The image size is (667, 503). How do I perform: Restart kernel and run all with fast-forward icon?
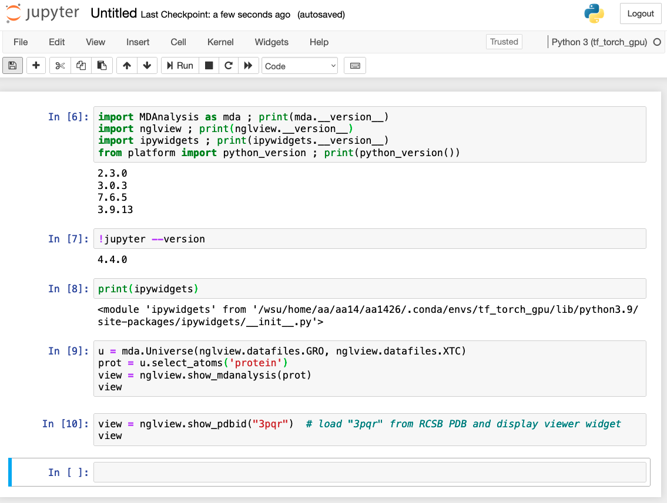click(x=249, y=65)
